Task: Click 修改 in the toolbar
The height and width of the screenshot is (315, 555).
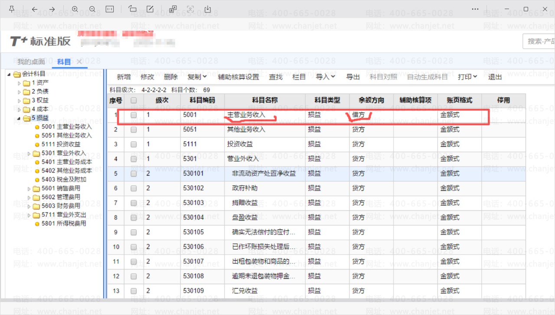Action: [147, 77]
